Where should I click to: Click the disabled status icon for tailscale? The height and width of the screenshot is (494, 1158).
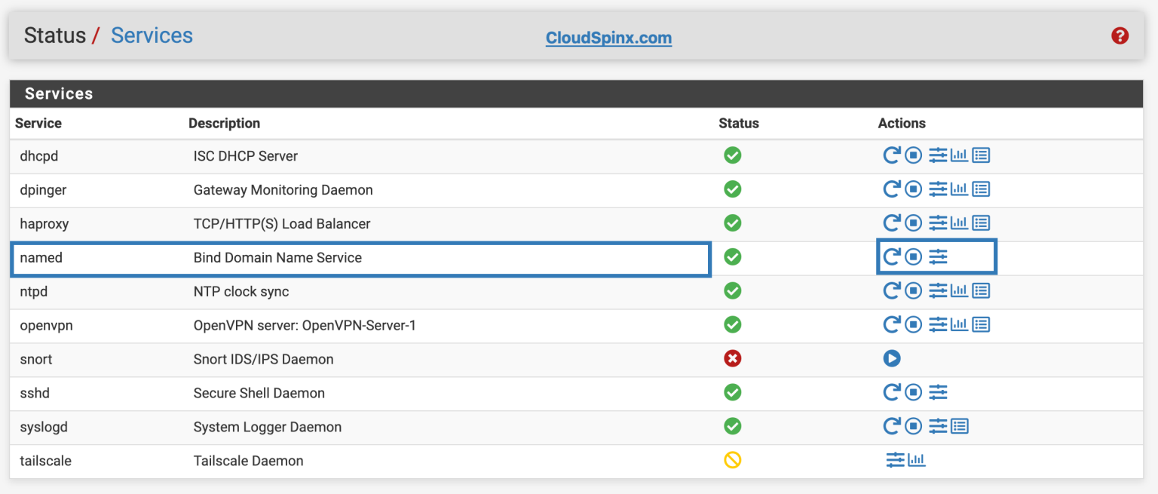click(x=732, y=459)
